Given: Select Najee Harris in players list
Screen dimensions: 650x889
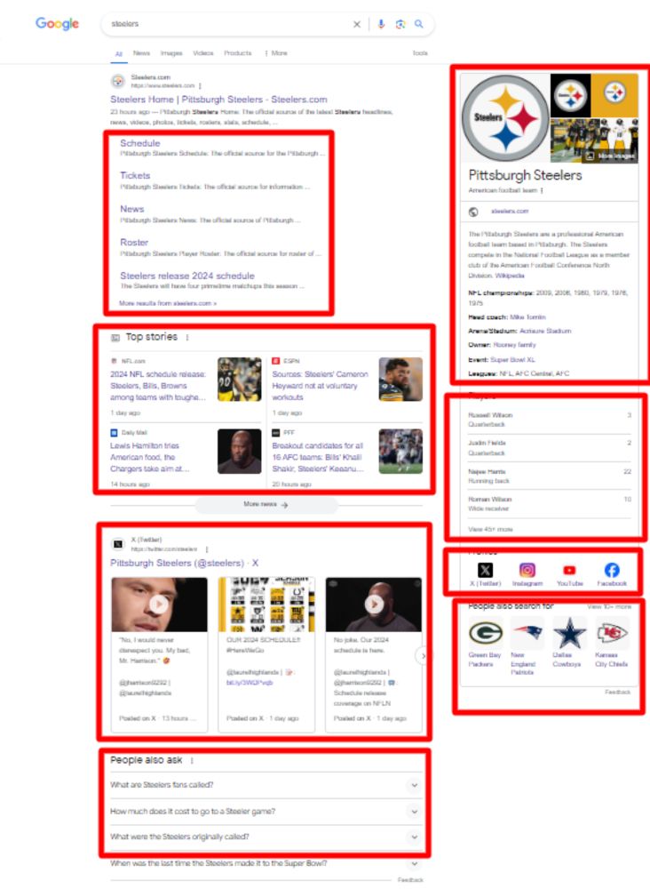Looking at the screenshot, I should [550, 477].
